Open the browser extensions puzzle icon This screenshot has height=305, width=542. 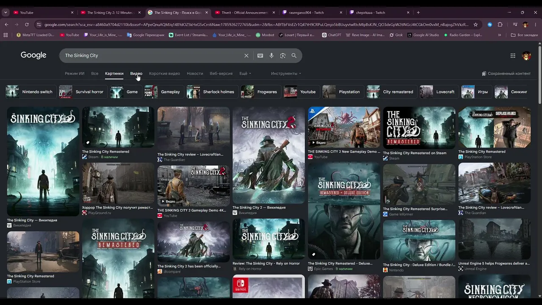(500, 25)
